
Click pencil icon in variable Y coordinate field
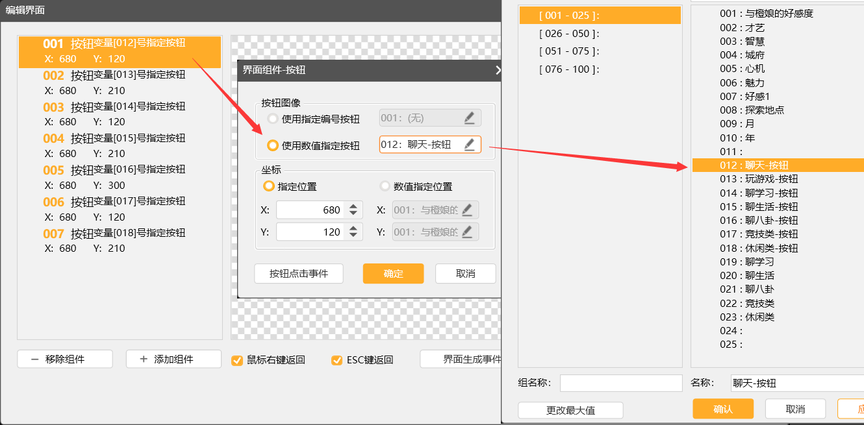point(467,232)
